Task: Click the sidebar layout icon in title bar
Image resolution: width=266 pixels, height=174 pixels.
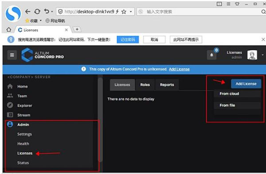Action: coord(219,4)
